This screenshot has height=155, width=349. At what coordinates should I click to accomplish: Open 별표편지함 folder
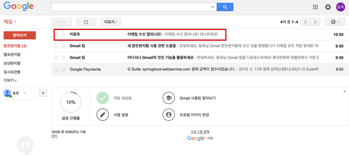click(12, 54)
